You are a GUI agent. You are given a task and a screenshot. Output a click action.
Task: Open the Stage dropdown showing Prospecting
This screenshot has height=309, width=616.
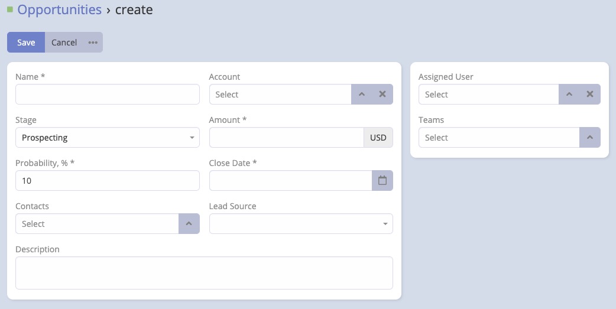107,138
